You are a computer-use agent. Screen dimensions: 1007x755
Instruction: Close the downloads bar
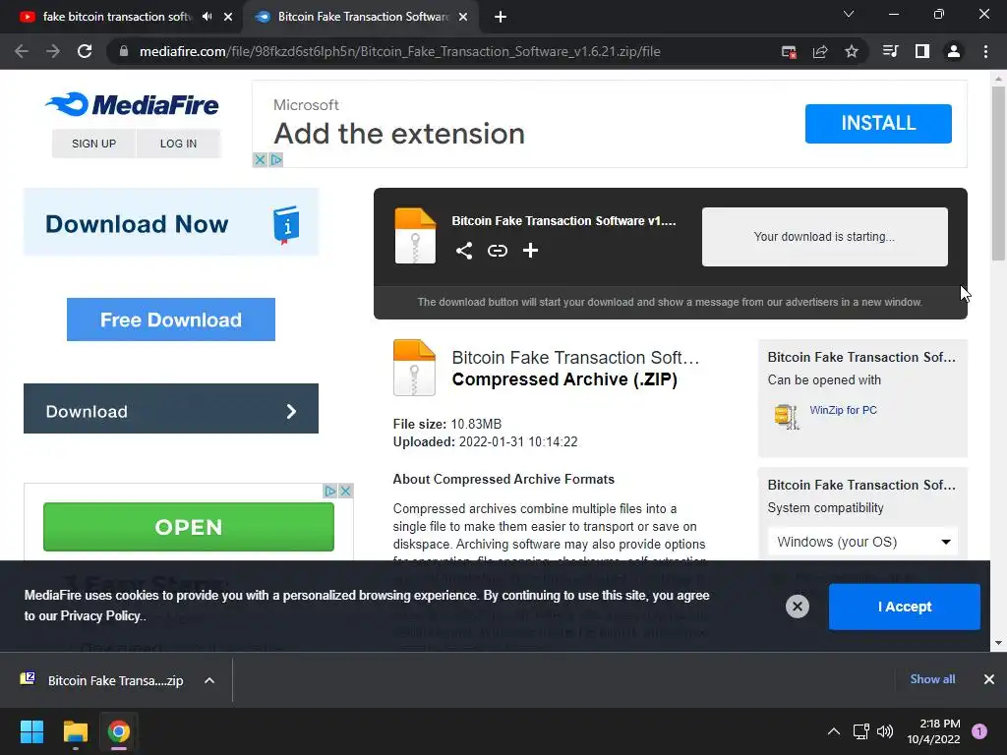[989, 679]
